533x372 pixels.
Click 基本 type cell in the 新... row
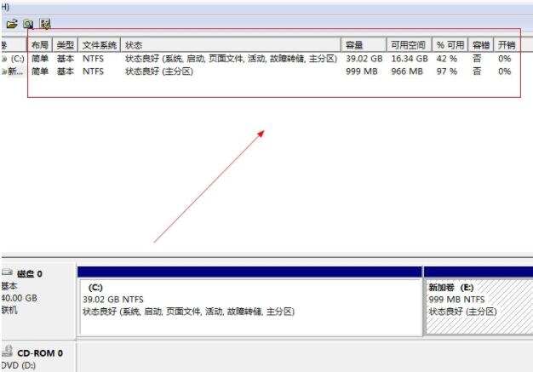(66, 72)
